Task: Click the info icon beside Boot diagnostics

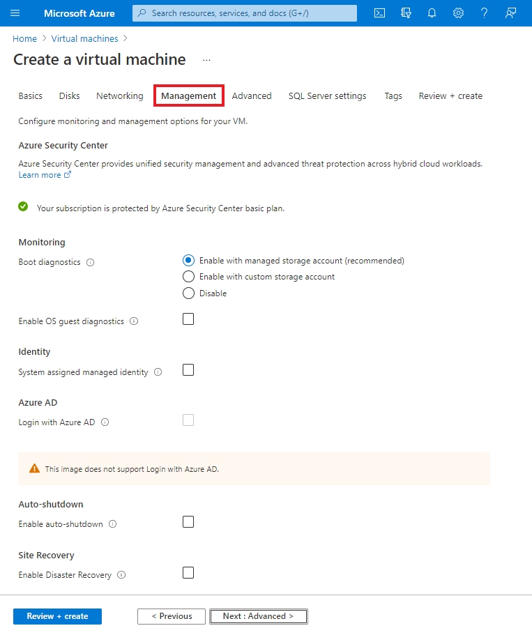Action: (91, 263)
